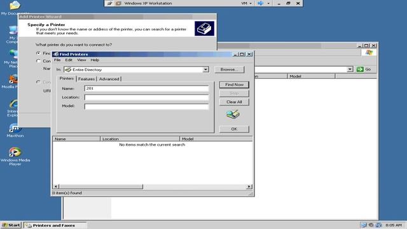Click the horizontal scrollbar thumb in results list
407x229 pixels.
click(x=101, y=186)
